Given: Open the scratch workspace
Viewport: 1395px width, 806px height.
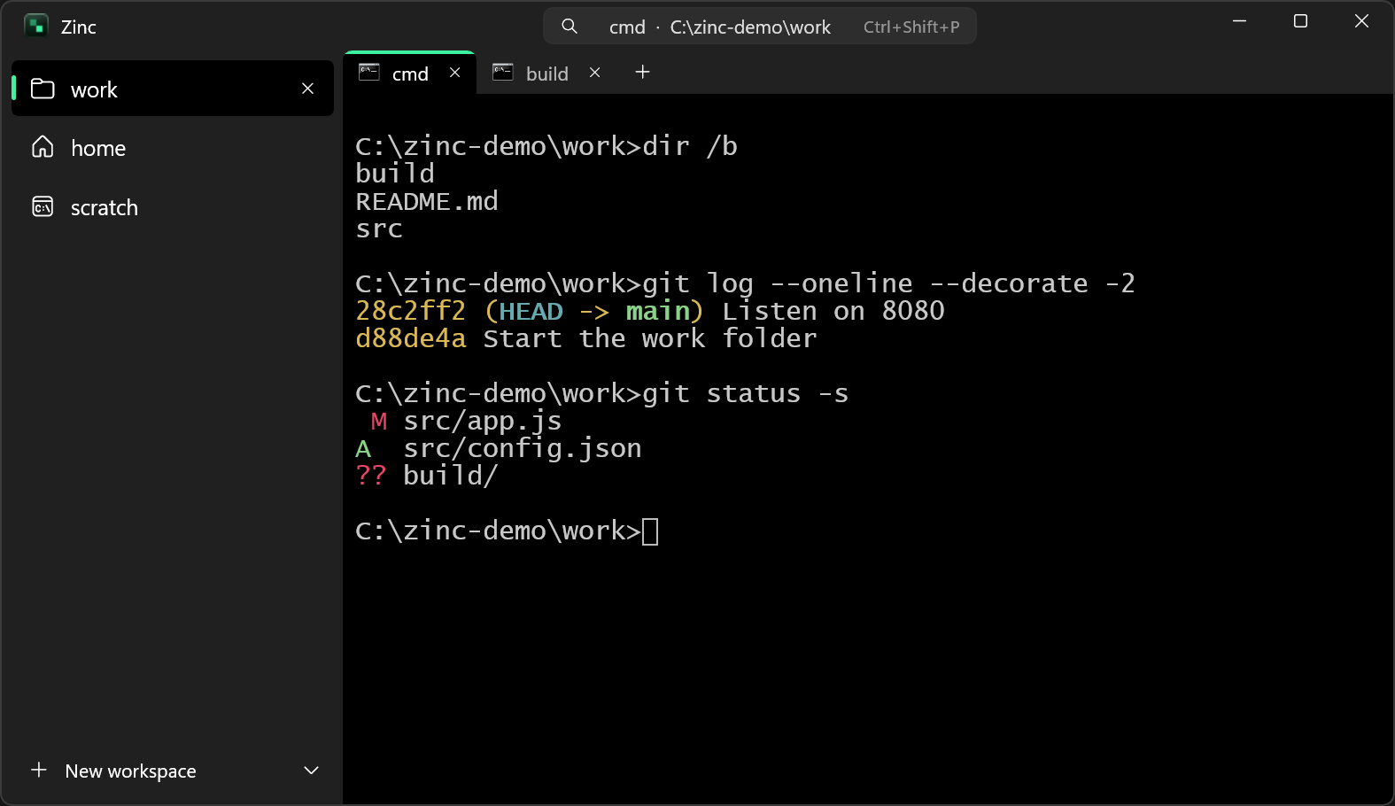Looking at the screenshot, I should [x=173, y=206].
